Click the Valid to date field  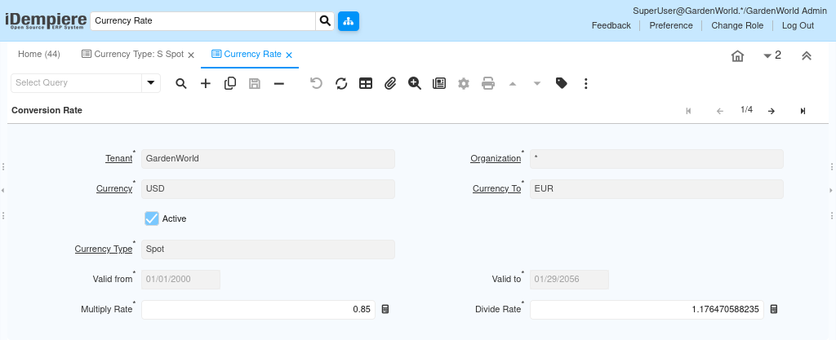[x=569, y=280]
